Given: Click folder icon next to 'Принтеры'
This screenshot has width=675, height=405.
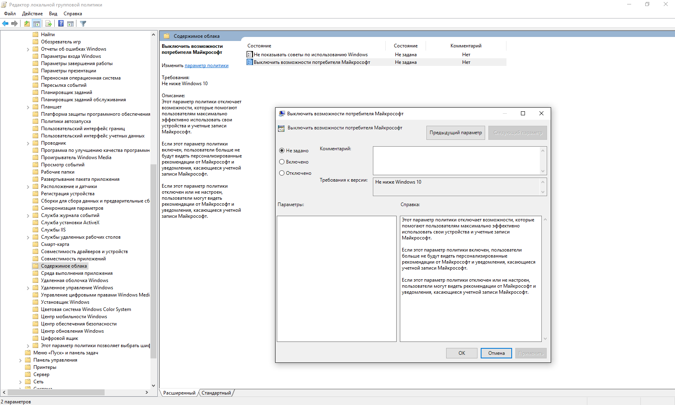Looking at the screenshot, I should (28, 367).
